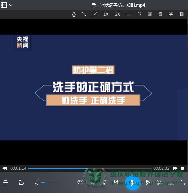Open the subtitle bar layout icon
188x193 pixels.
click(129, 14)
